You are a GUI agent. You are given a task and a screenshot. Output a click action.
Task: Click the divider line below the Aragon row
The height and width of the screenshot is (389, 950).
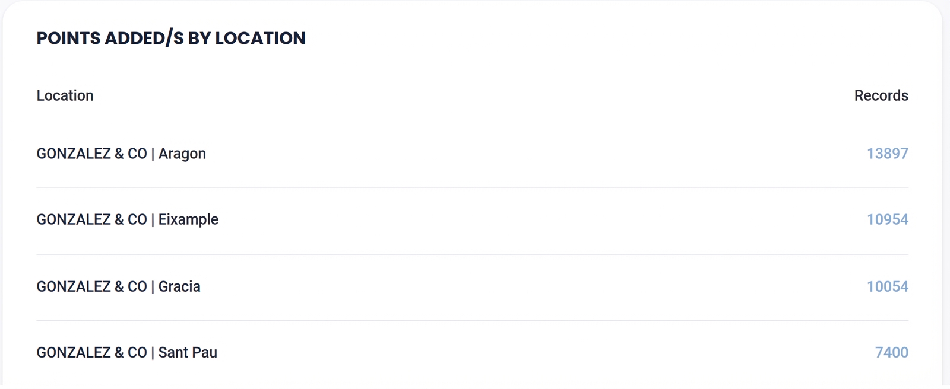coord(472,187)
